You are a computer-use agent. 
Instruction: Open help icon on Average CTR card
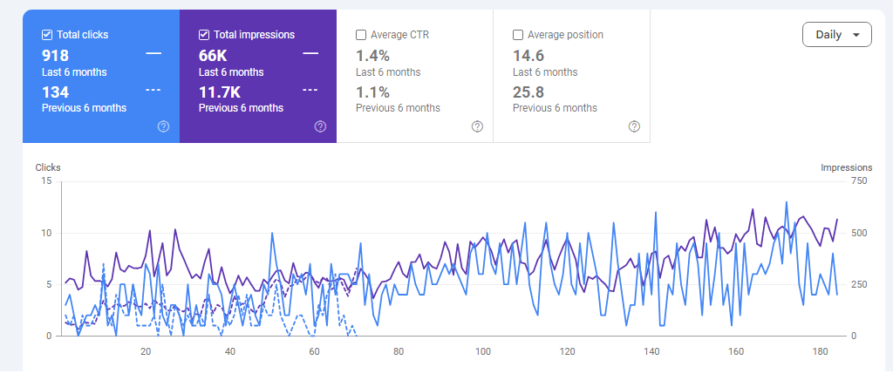pyautogui.click(x=477, y=126)
